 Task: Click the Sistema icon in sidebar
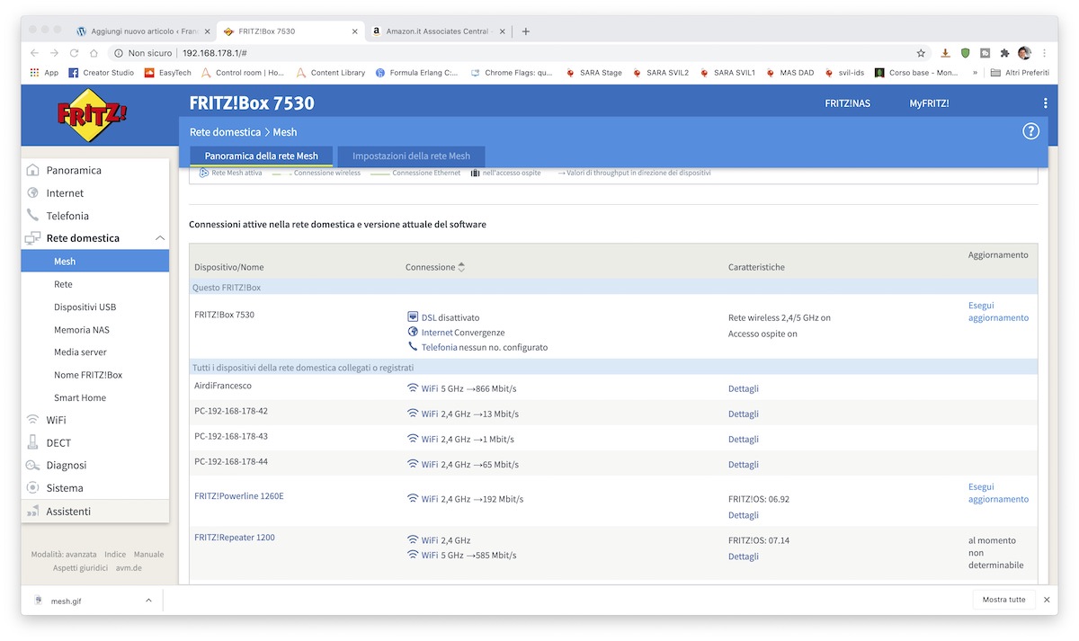point(33,488)
